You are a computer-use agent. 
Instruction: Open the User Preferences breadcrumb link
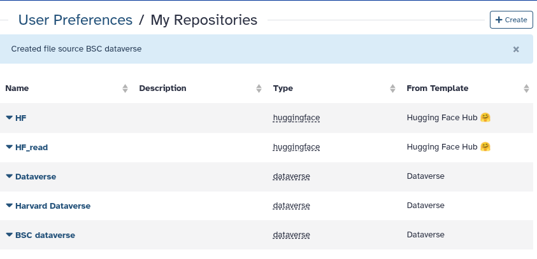point(75,20)
